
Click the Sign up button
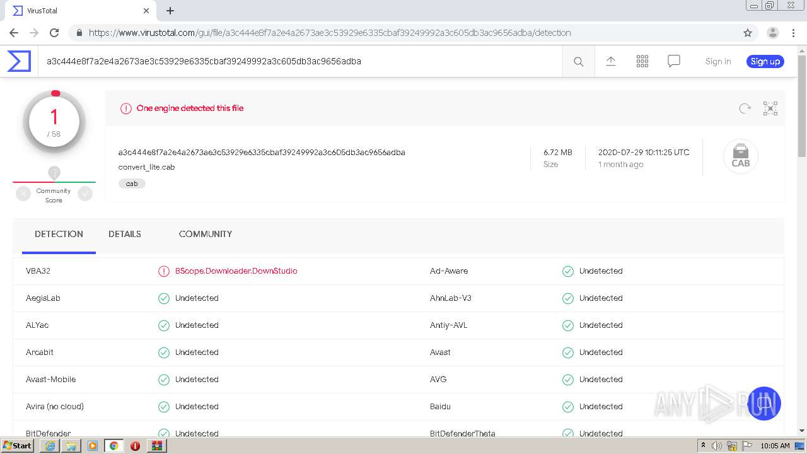(x=765, y=61)
